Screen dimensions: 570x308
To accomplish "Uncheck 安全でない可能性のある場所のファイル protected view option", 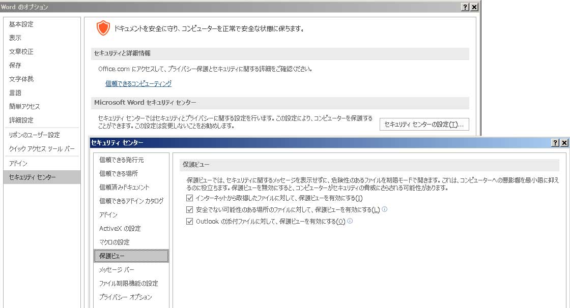I will (x=190, y=209).
